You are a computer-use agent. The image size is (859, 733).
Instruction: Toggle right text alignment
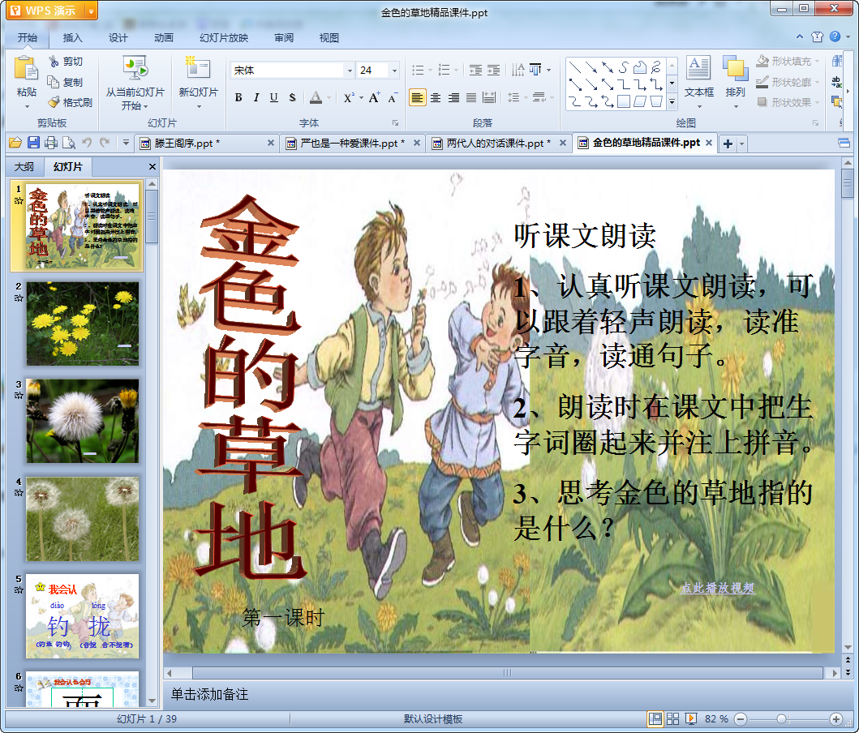point(453,98)
